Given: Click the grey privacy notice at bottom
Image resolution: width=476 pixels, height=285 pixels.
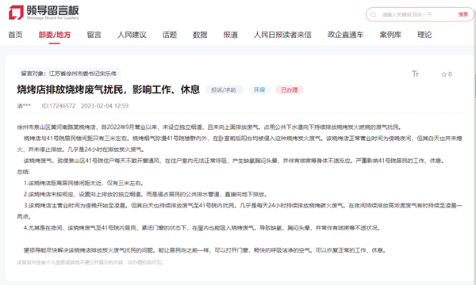Looking at the screenshot, I should click(x=90, y=262).
